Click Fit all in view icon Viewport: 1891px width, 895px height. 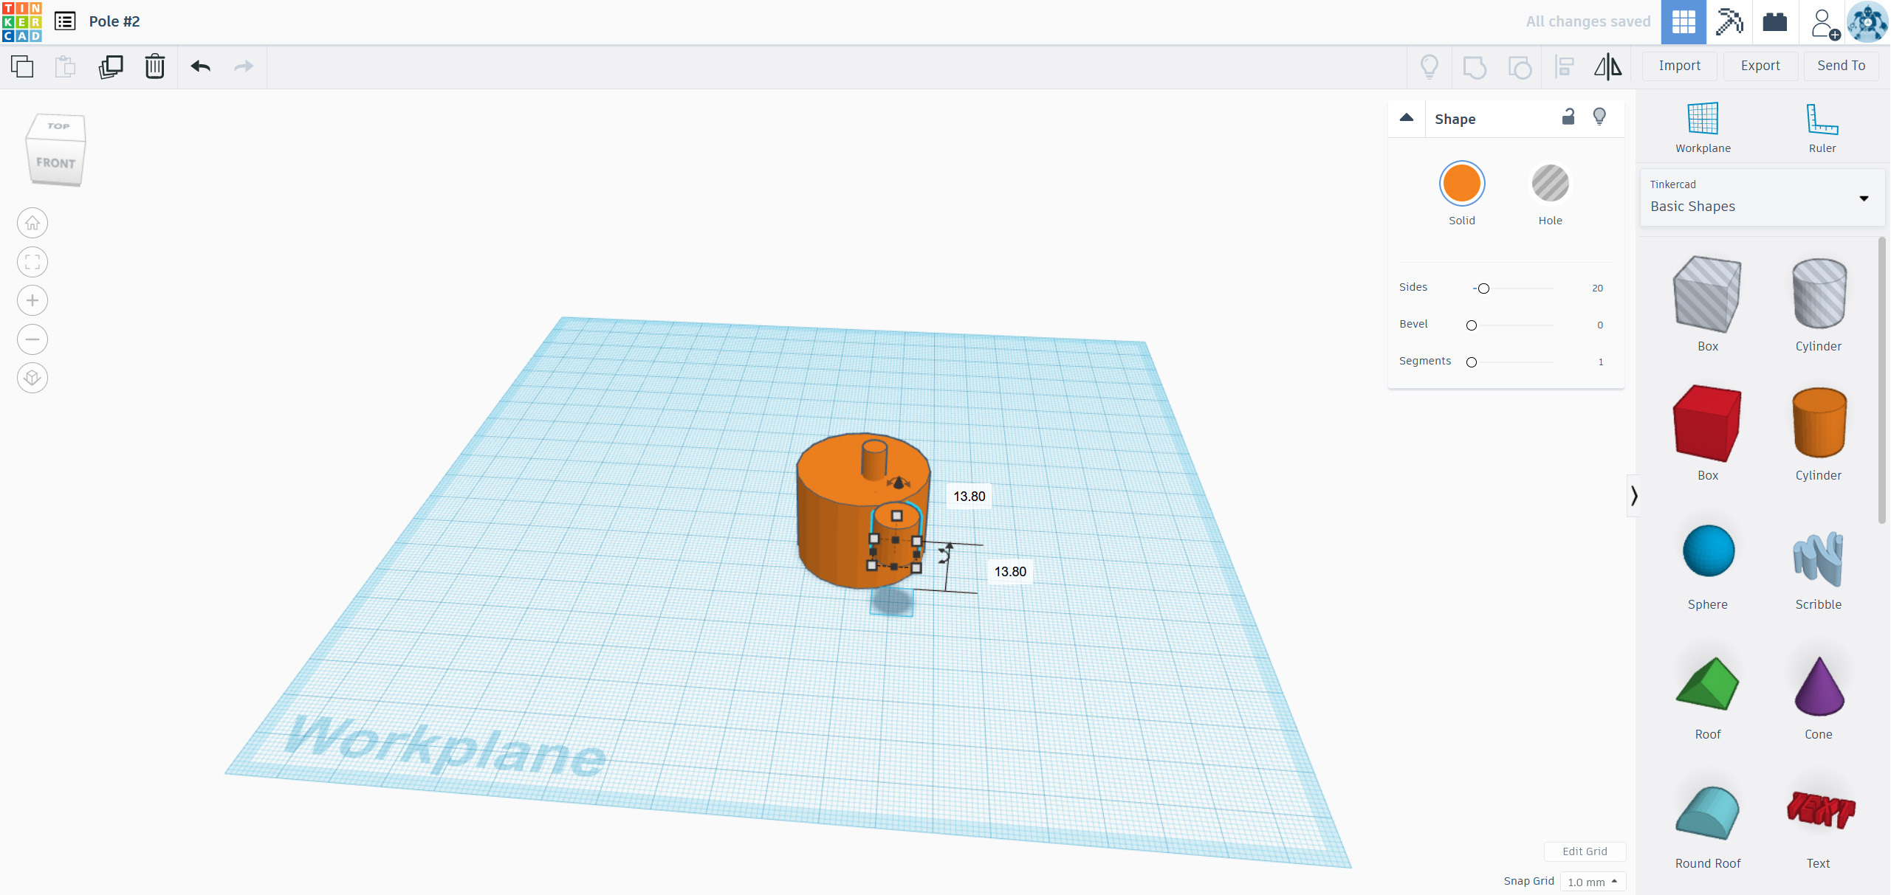[x=32, y=262]
